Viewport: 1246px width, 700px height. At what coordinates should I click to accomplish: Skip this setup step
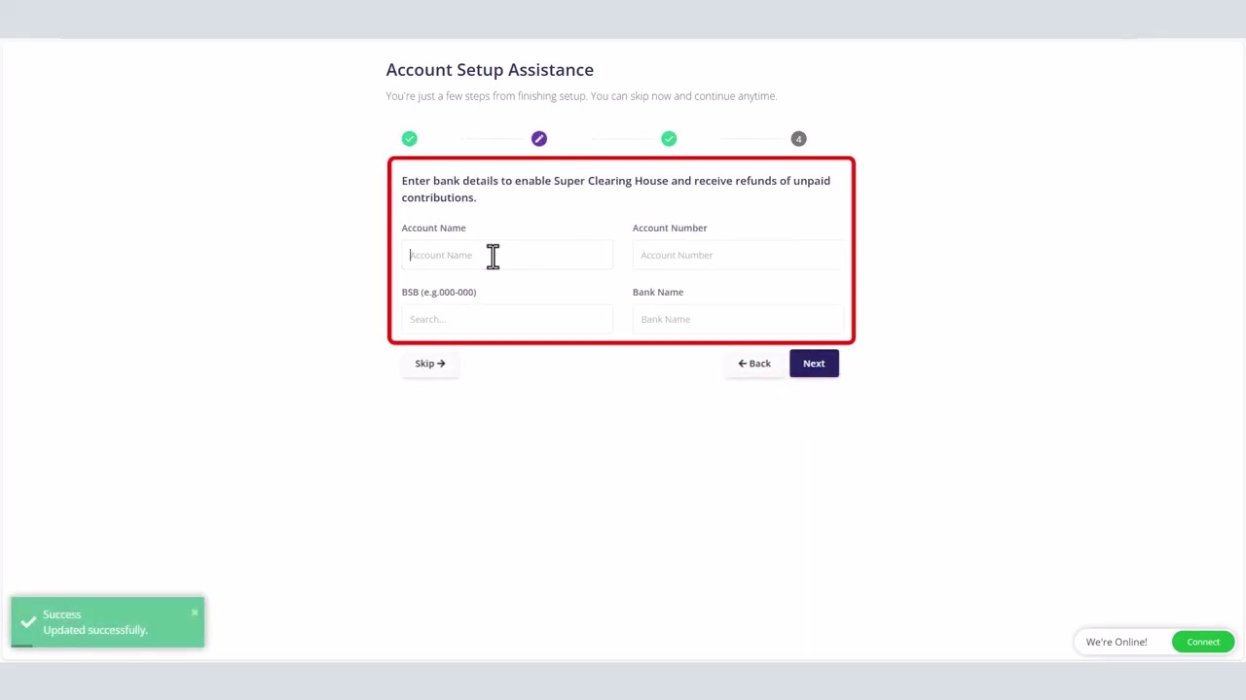click(429, 364)
